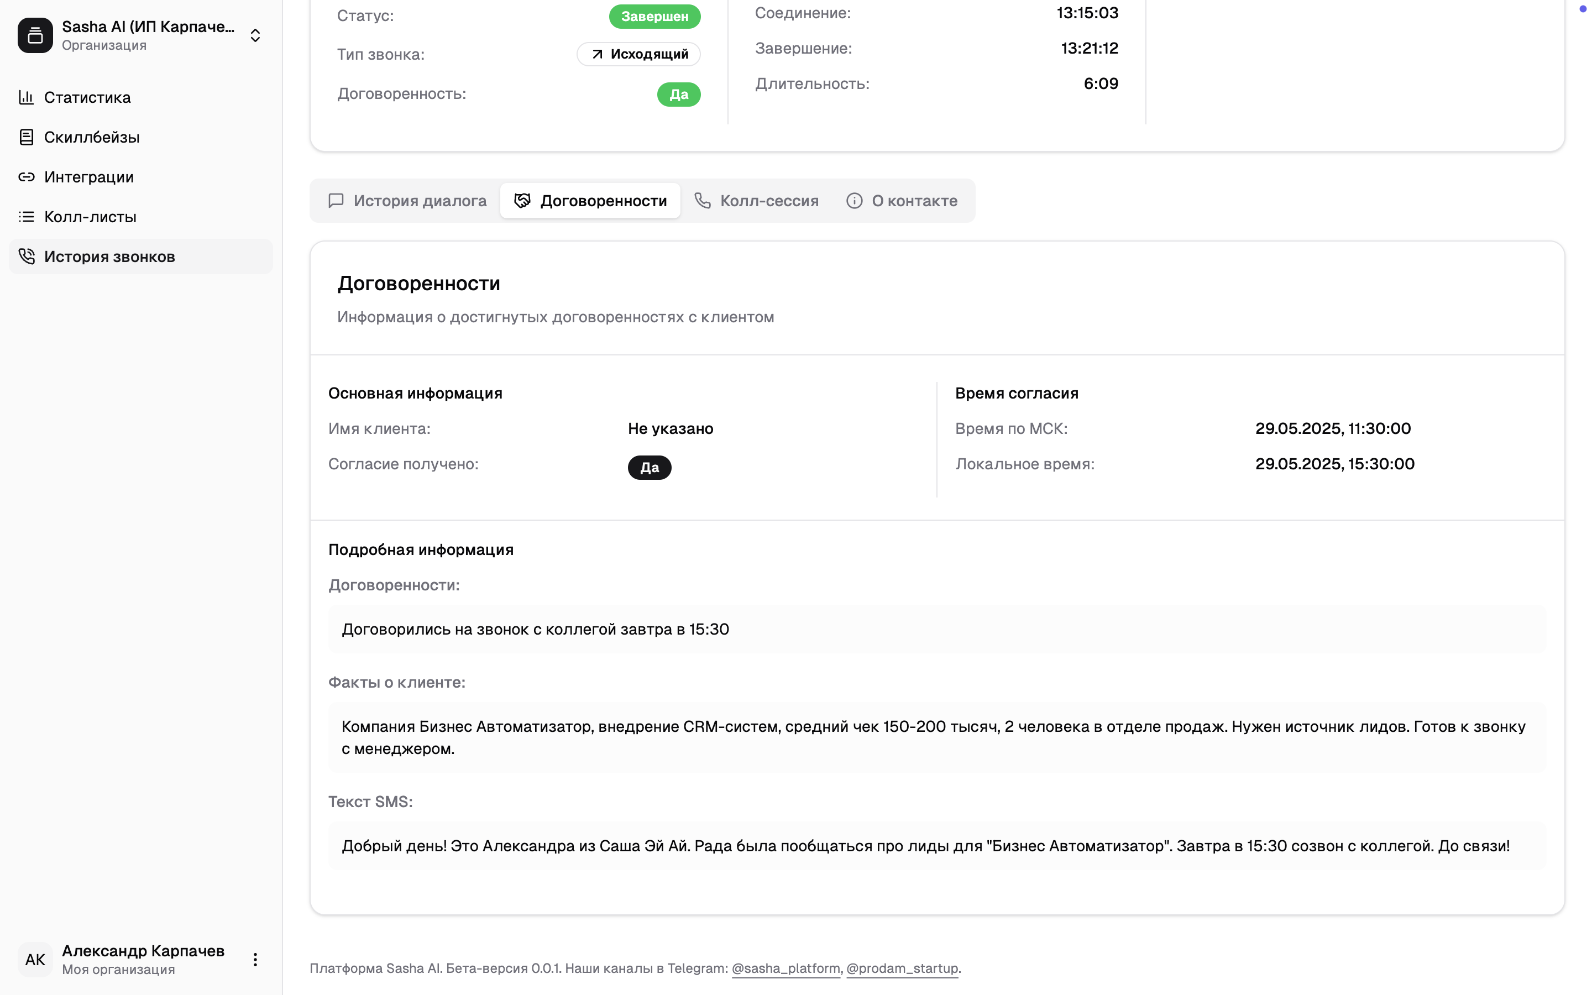Click the Sasha AI organization logo icon

35,35
